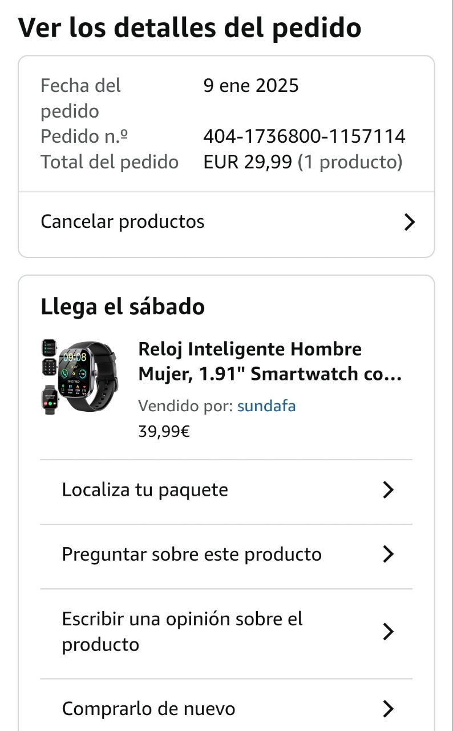Tap the Llega el sábado heading
This screenshot has height=731, width=453.
click(123, 307)
